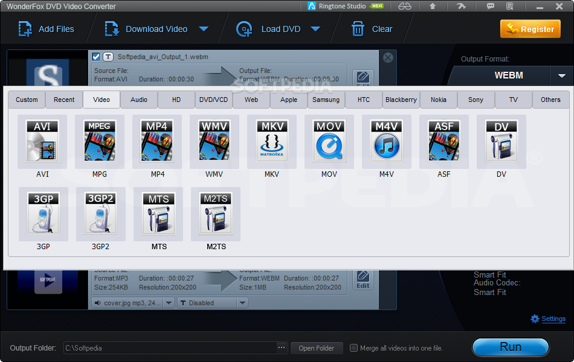Viewport: 574px width, 362px height.
Task: Click the Register button
Action: [x=530, y=29]
